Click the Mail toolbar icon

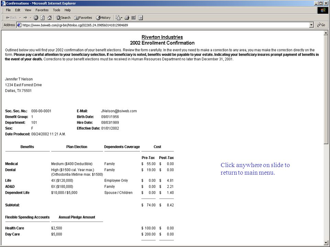119,17
